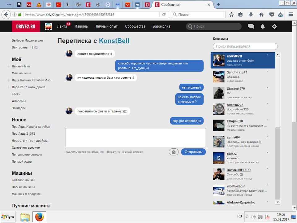Open file explorer from the taskbar
Viewport: 297px width, 223px height.
click(x=25, y=217)
